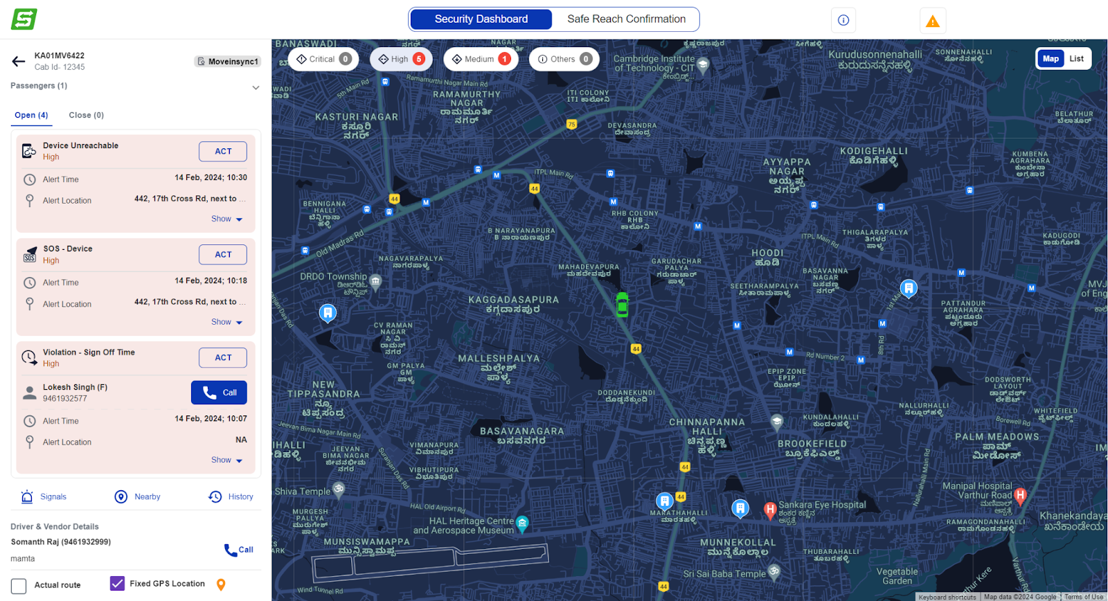1108x601 pixels.
Task: Open the Security Dashboard tab
Action: 481,19
